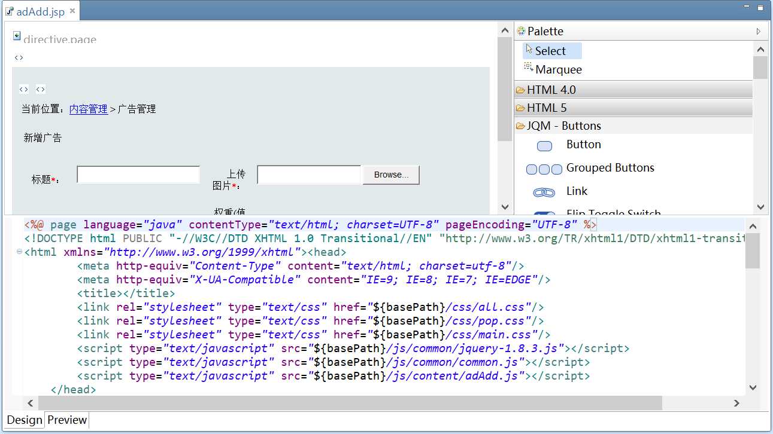This screenshot has width=773, height=434.
Task: Click the palette scroll down arrow
Action: (x=760, y=207)
